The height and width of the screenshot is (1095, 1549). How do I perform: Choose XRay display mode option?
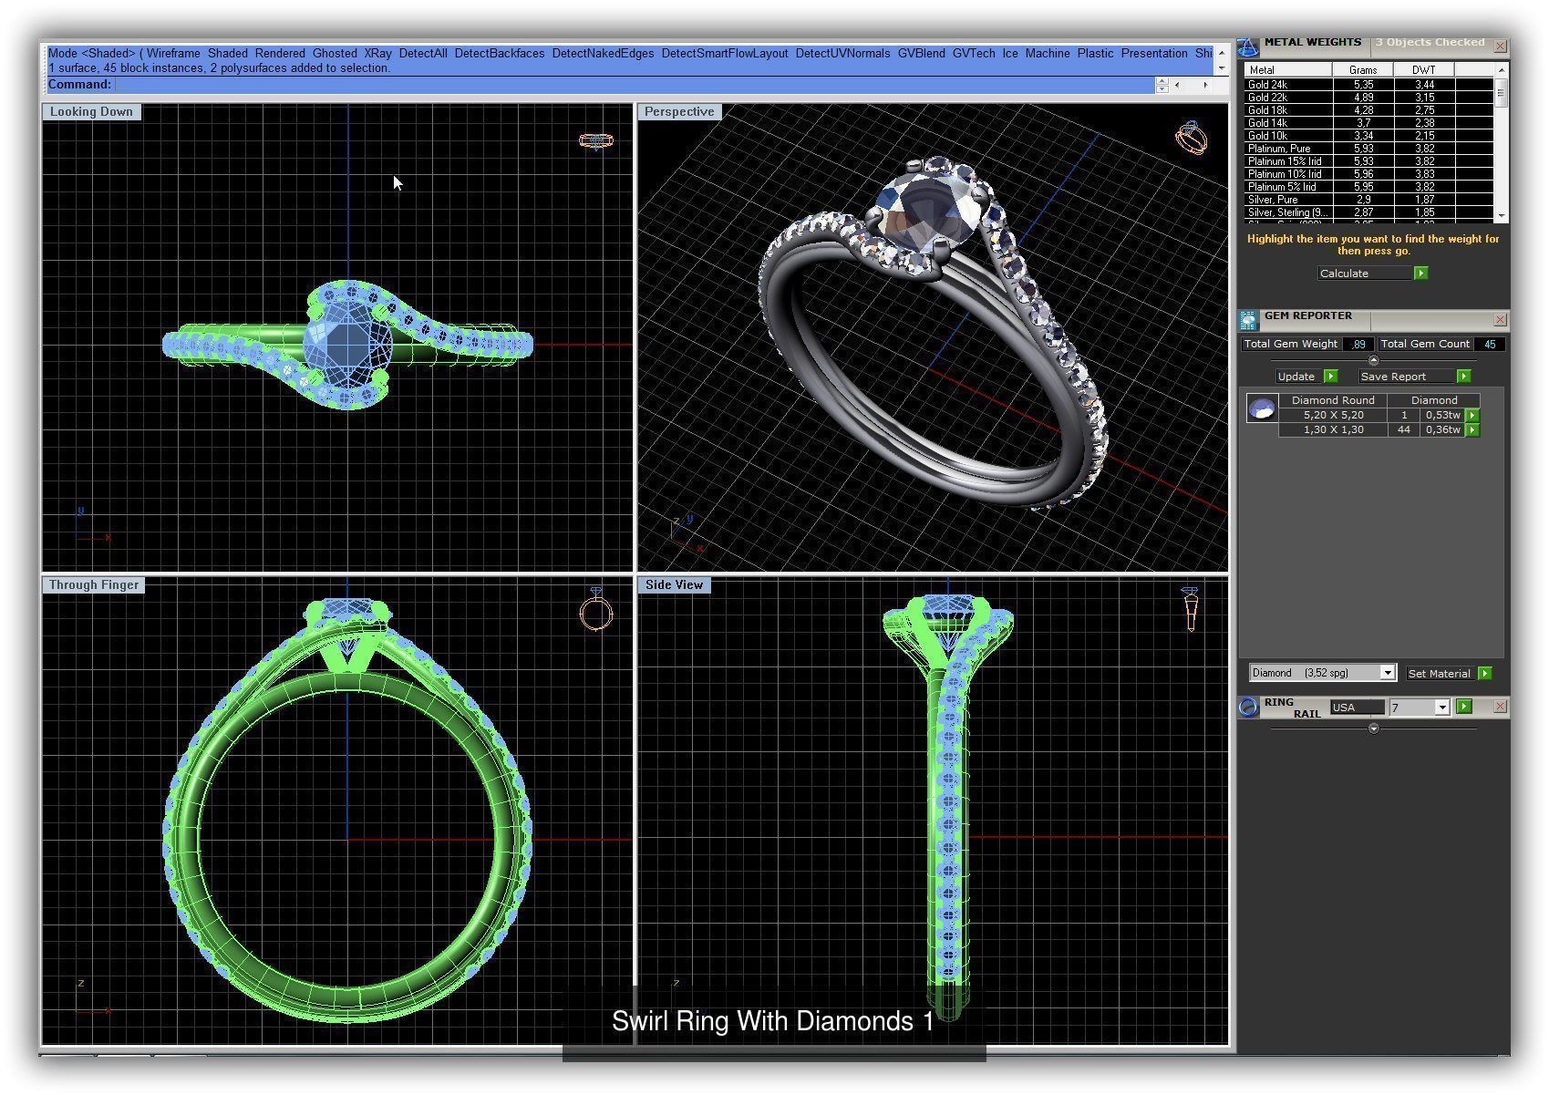pos(377,54)
